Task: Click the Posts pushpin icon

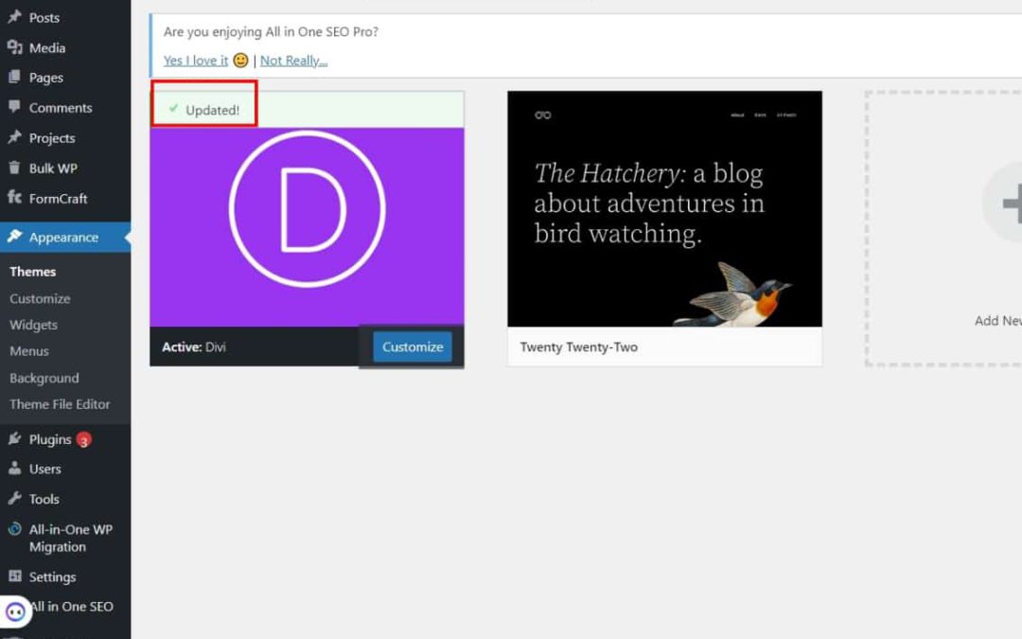Action: click(14, 17)
